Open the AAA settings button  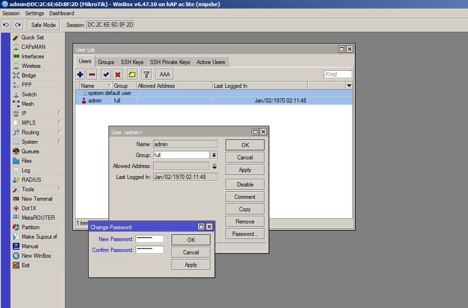pyautogui.click(x=165, y=75)
